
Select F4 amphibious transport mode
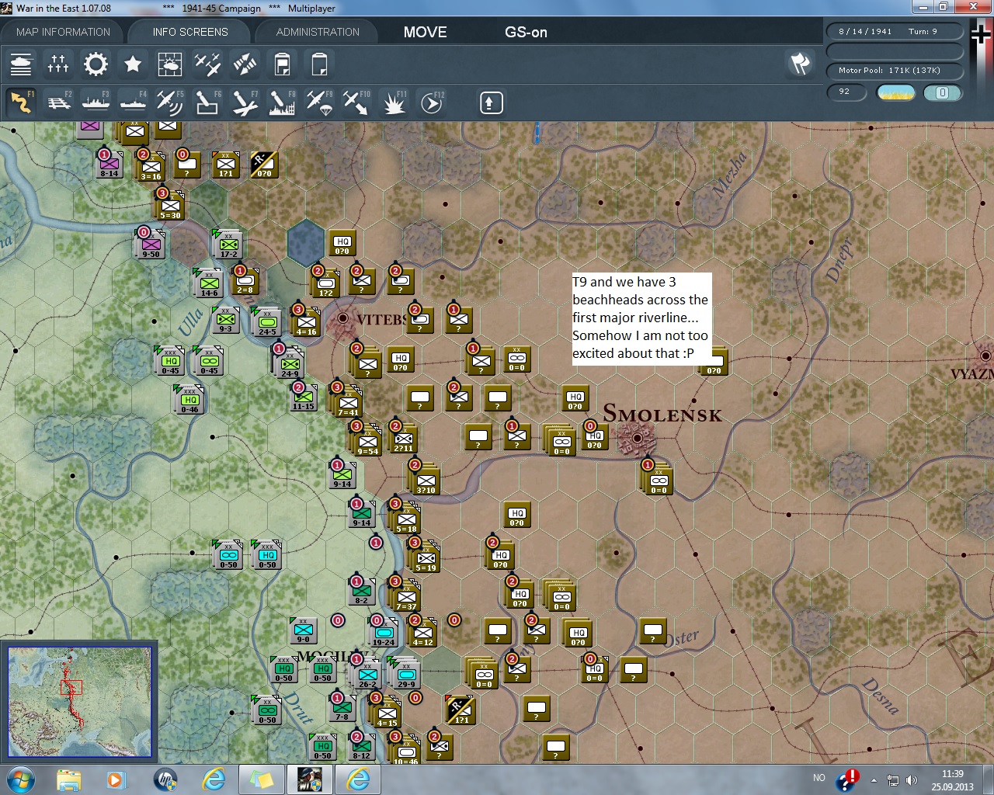pyautogui.click(x=133, y=102)
